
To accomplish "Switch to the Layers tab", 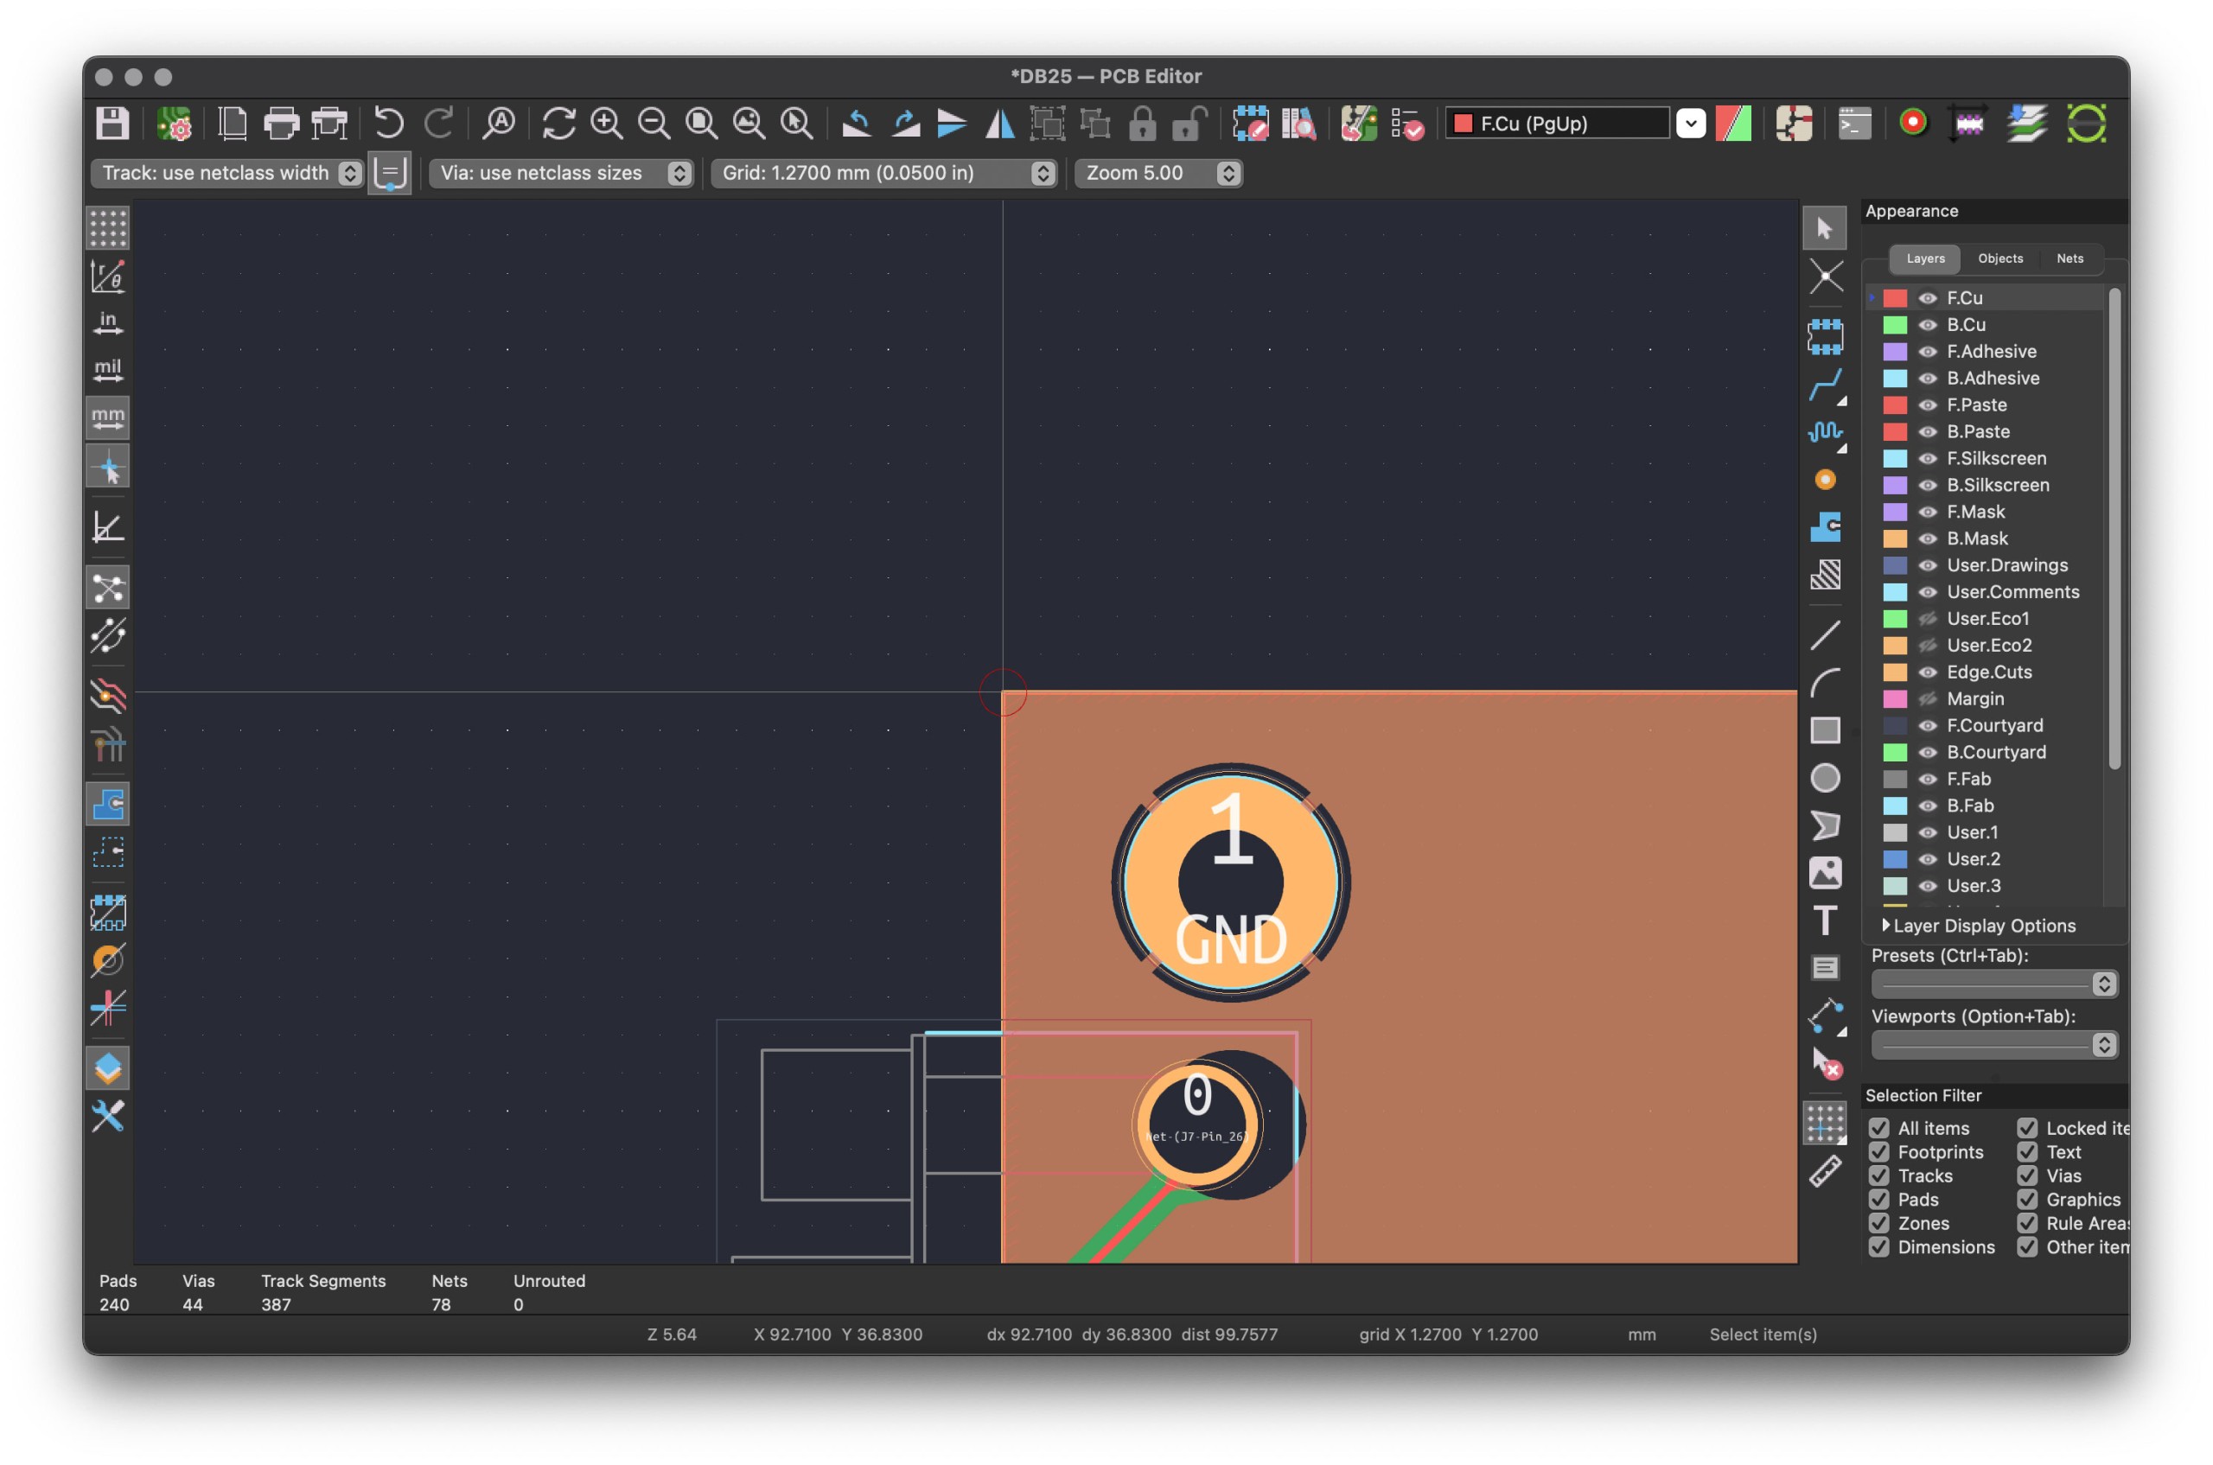I will click(1925, 258).
